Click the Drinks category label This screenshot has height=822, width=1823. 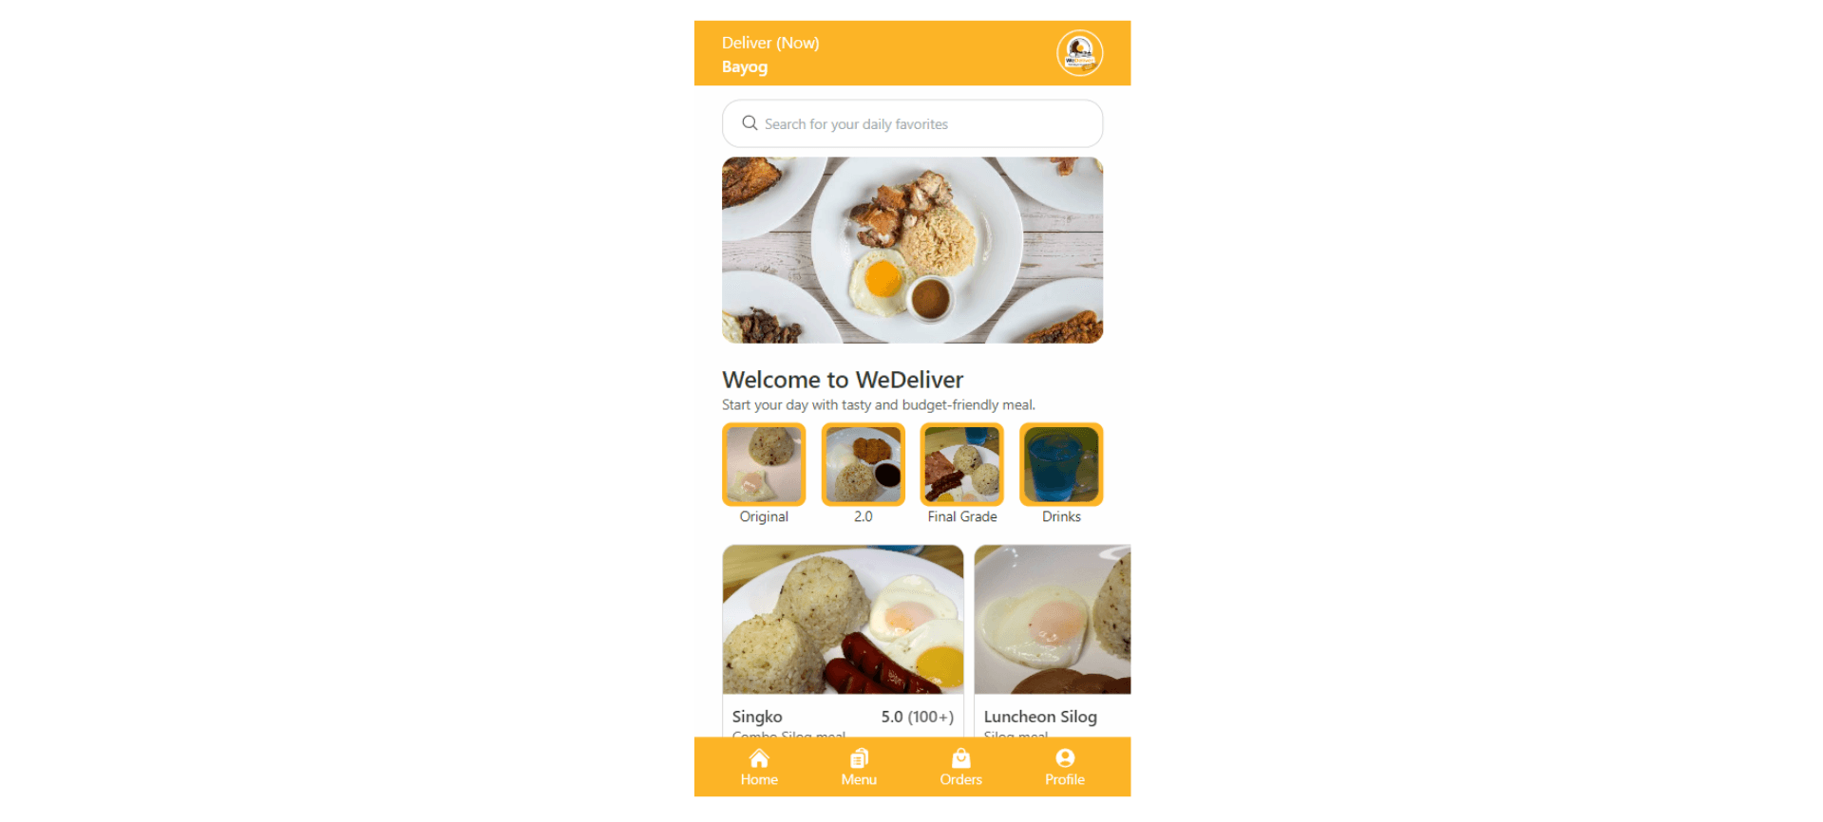point(1061,516)
